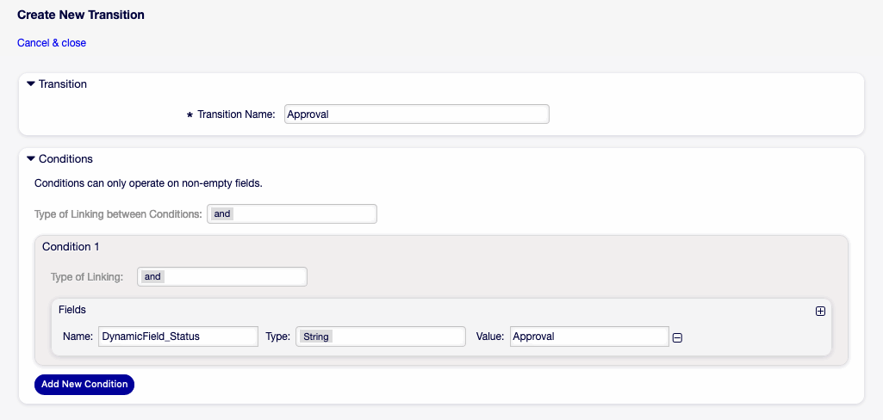
Task: Collapse the Conditions section triangle
Action: (x=31, y=159)
